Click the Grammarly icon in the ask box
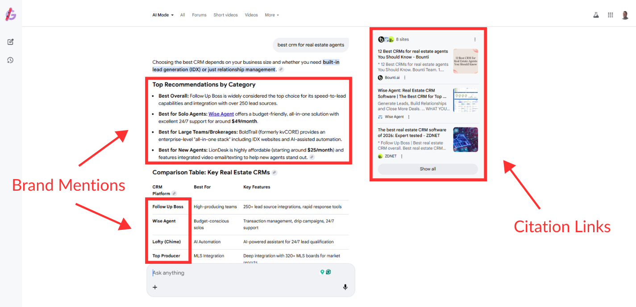This screenshot has height=307, width=636. click(328, 272)
